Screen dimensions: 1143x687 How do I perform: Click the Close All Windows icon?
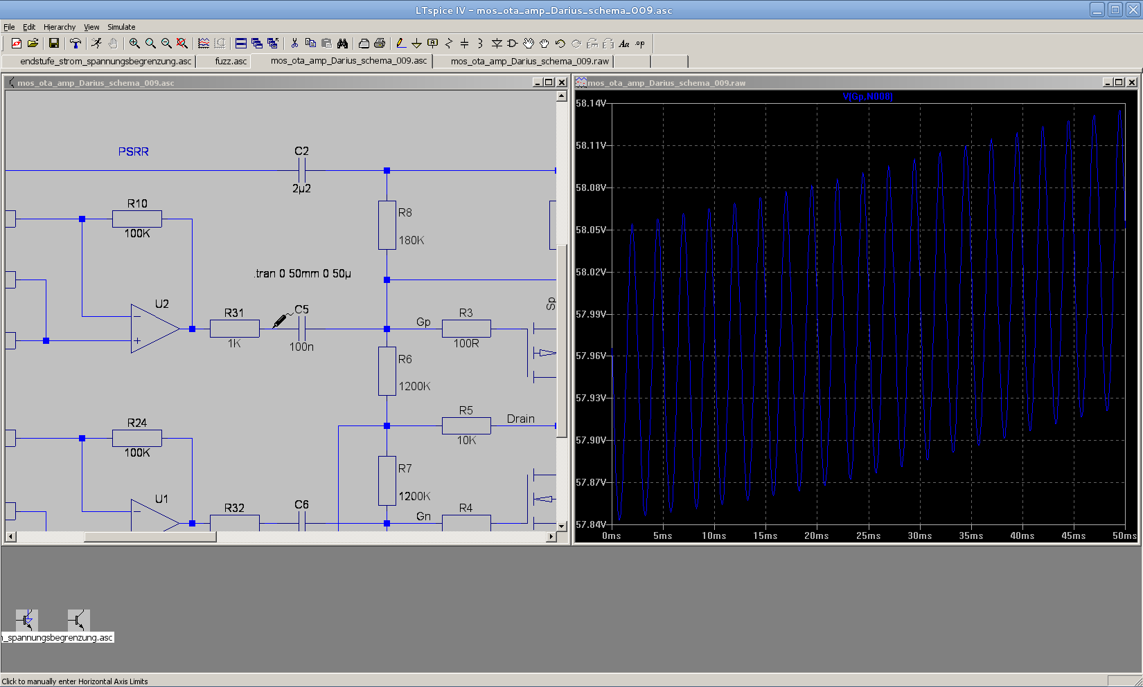point(273,43)
